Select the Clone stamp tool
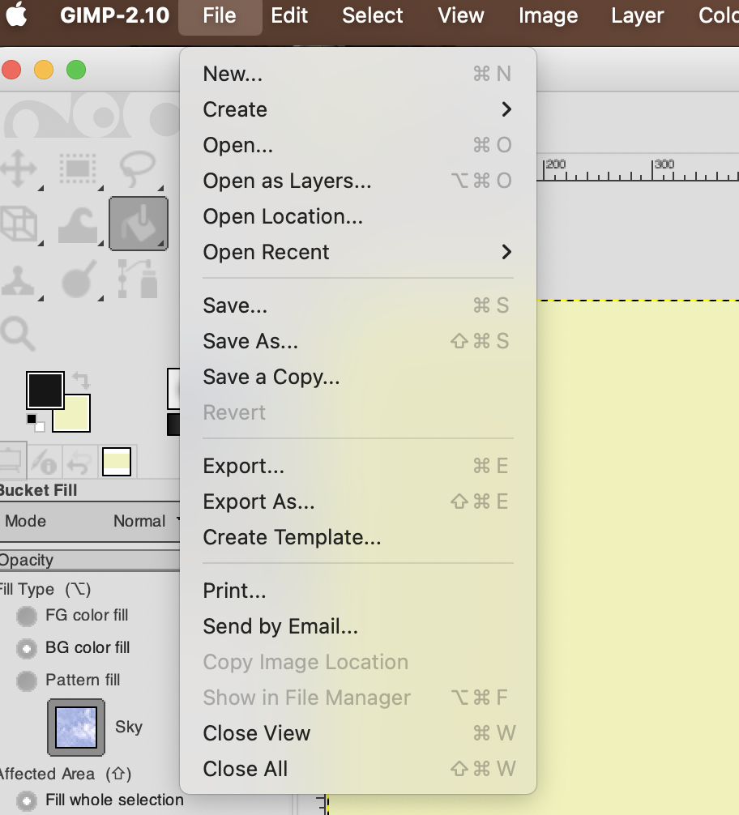The height and width of the screenshot is (815, 739). click(x=19, y=281)
